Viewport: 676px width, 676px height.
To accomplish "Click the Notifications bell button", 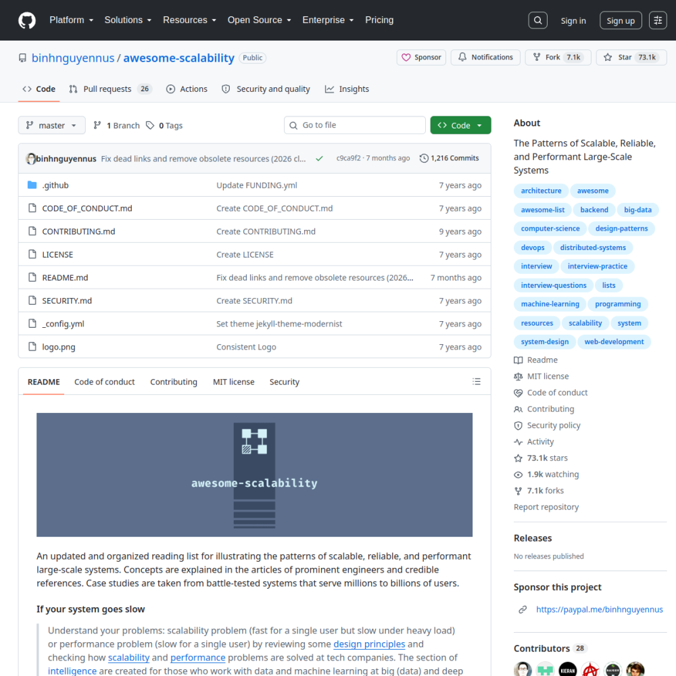I will [x=485, y=57].
